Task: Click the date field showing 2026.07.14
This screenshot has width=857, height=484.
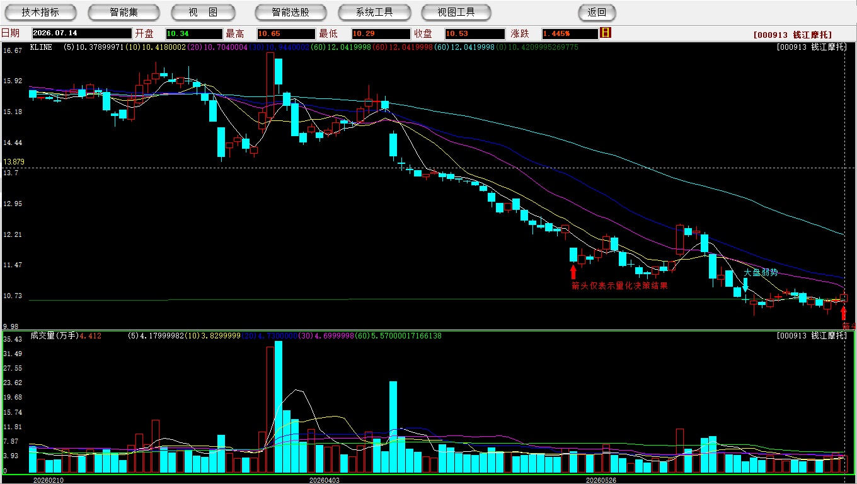Action: (x=82, y=33)
